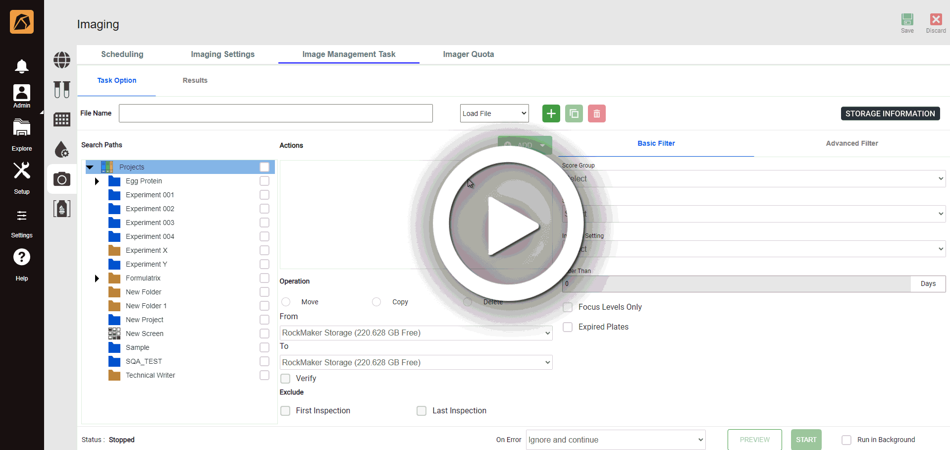Enable Focus Levels Only
The width and height of the screenshot is (950, 450).
tap(568, 307)
